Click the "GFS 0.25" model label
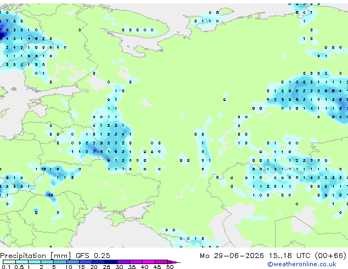The height and width of the screenshot is (269, 348). (93, 256)
